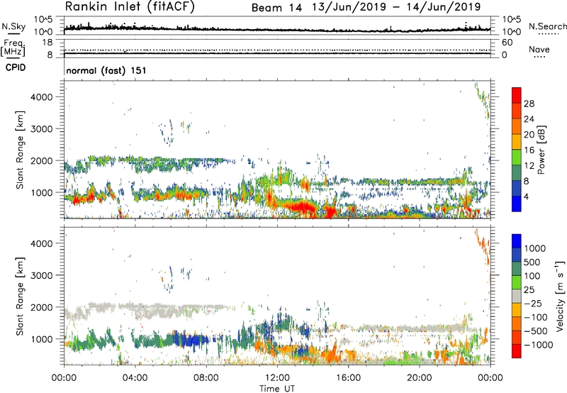567x393 pixels.
Task: Click the '20:00' time axis tick label
Action: pos(419,378)
